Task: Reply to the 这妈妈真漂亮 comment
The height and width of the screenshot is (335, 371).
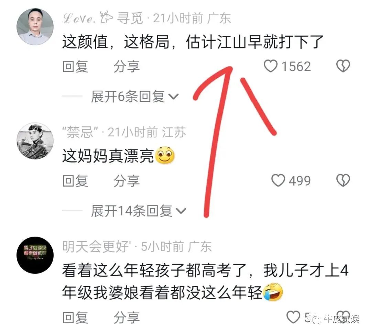Action: tap(75, 181)
